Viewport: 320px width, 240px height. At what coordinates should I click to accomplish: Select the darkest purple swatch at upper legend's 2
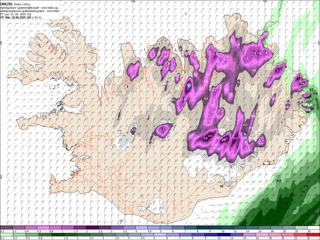[x=92, y=228]
